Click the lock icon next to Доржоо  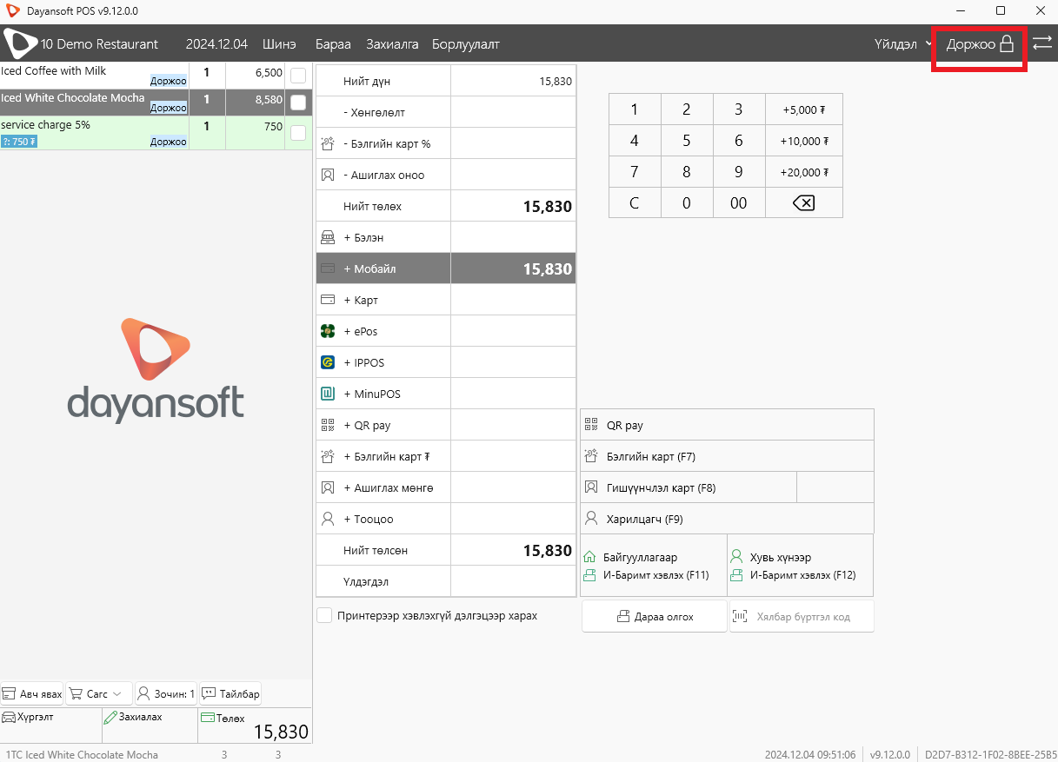pyautogui.click(x=1007, y=43)
